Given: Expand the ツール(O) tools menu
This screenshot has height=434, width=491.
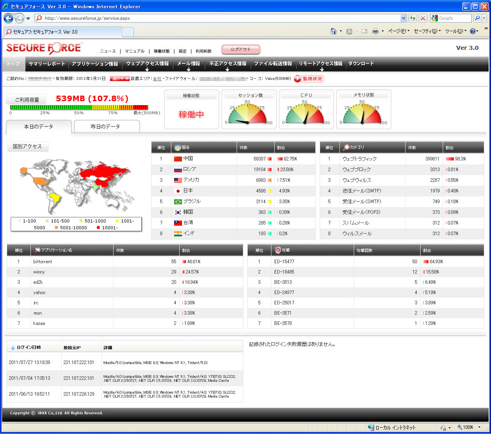Looking at the screenshot, I should 455,31.
